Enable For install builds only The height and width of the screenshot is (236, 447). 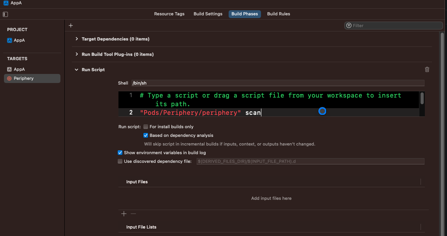pos(146,127)
